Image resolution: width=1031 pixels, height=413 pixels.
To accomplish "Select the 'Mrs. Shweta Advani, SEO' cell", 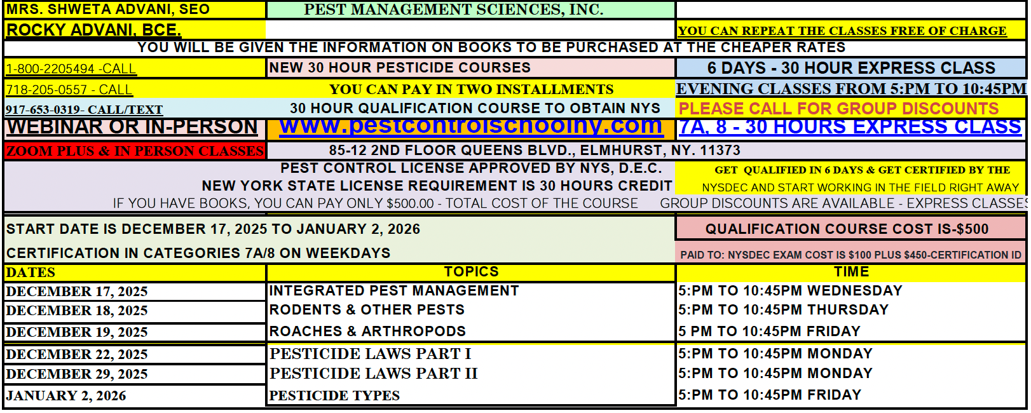I will click(x=135, y=10).
